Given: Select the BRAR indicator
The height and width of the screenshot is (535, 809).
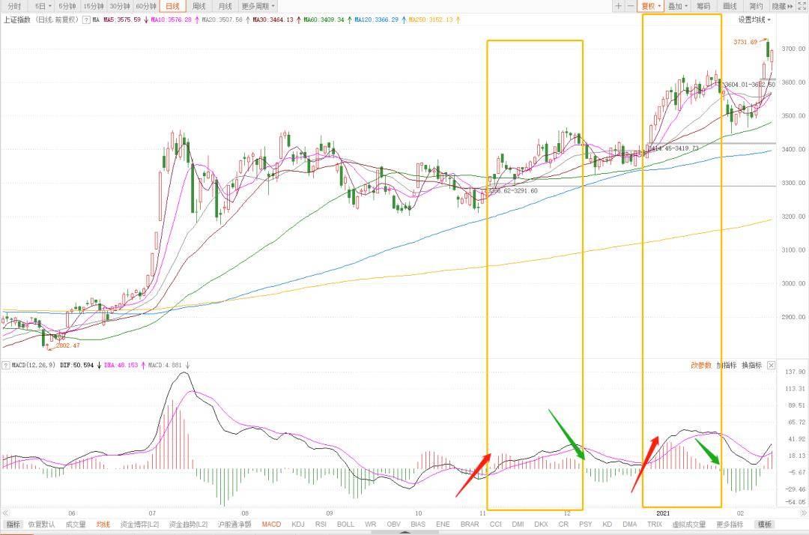Looking at the screenshot, I should click(470, 525).
